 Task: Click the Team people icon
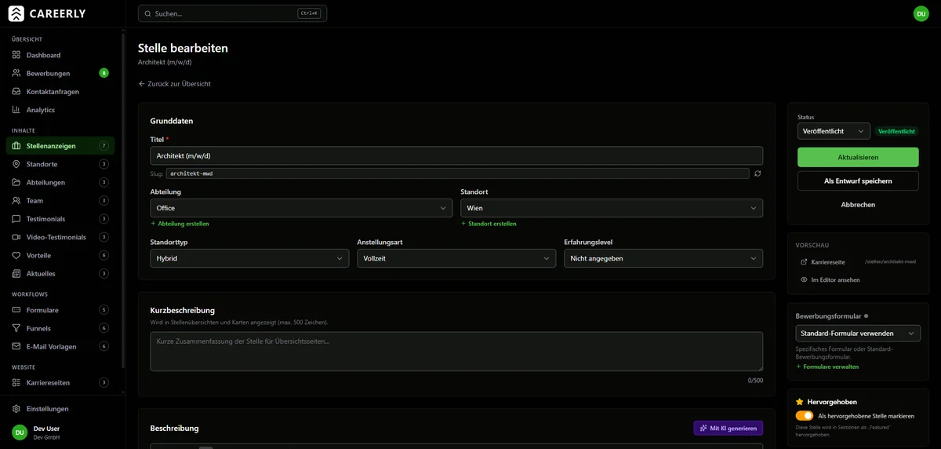[x=16, y=200]
